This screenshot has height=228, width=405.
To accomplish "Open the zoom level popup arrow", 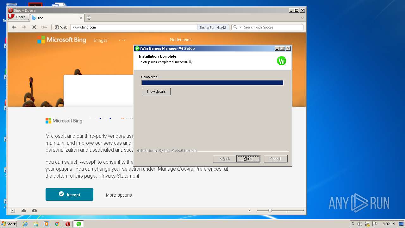I will [x=250, y=211].
